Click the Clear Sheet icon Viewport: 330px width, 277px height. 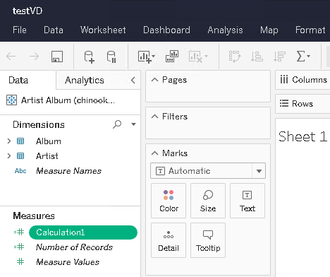(195, 57)
